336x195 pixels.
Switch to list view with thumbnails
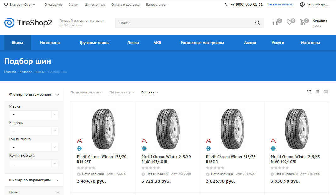pos(317,92)
